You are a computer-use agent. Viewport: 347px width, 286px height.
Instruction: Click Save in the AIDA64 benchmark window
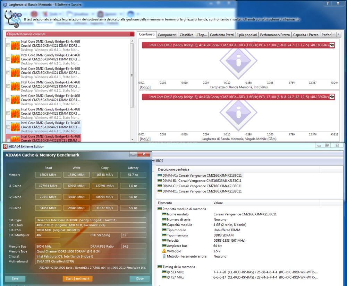coord(15,278)
